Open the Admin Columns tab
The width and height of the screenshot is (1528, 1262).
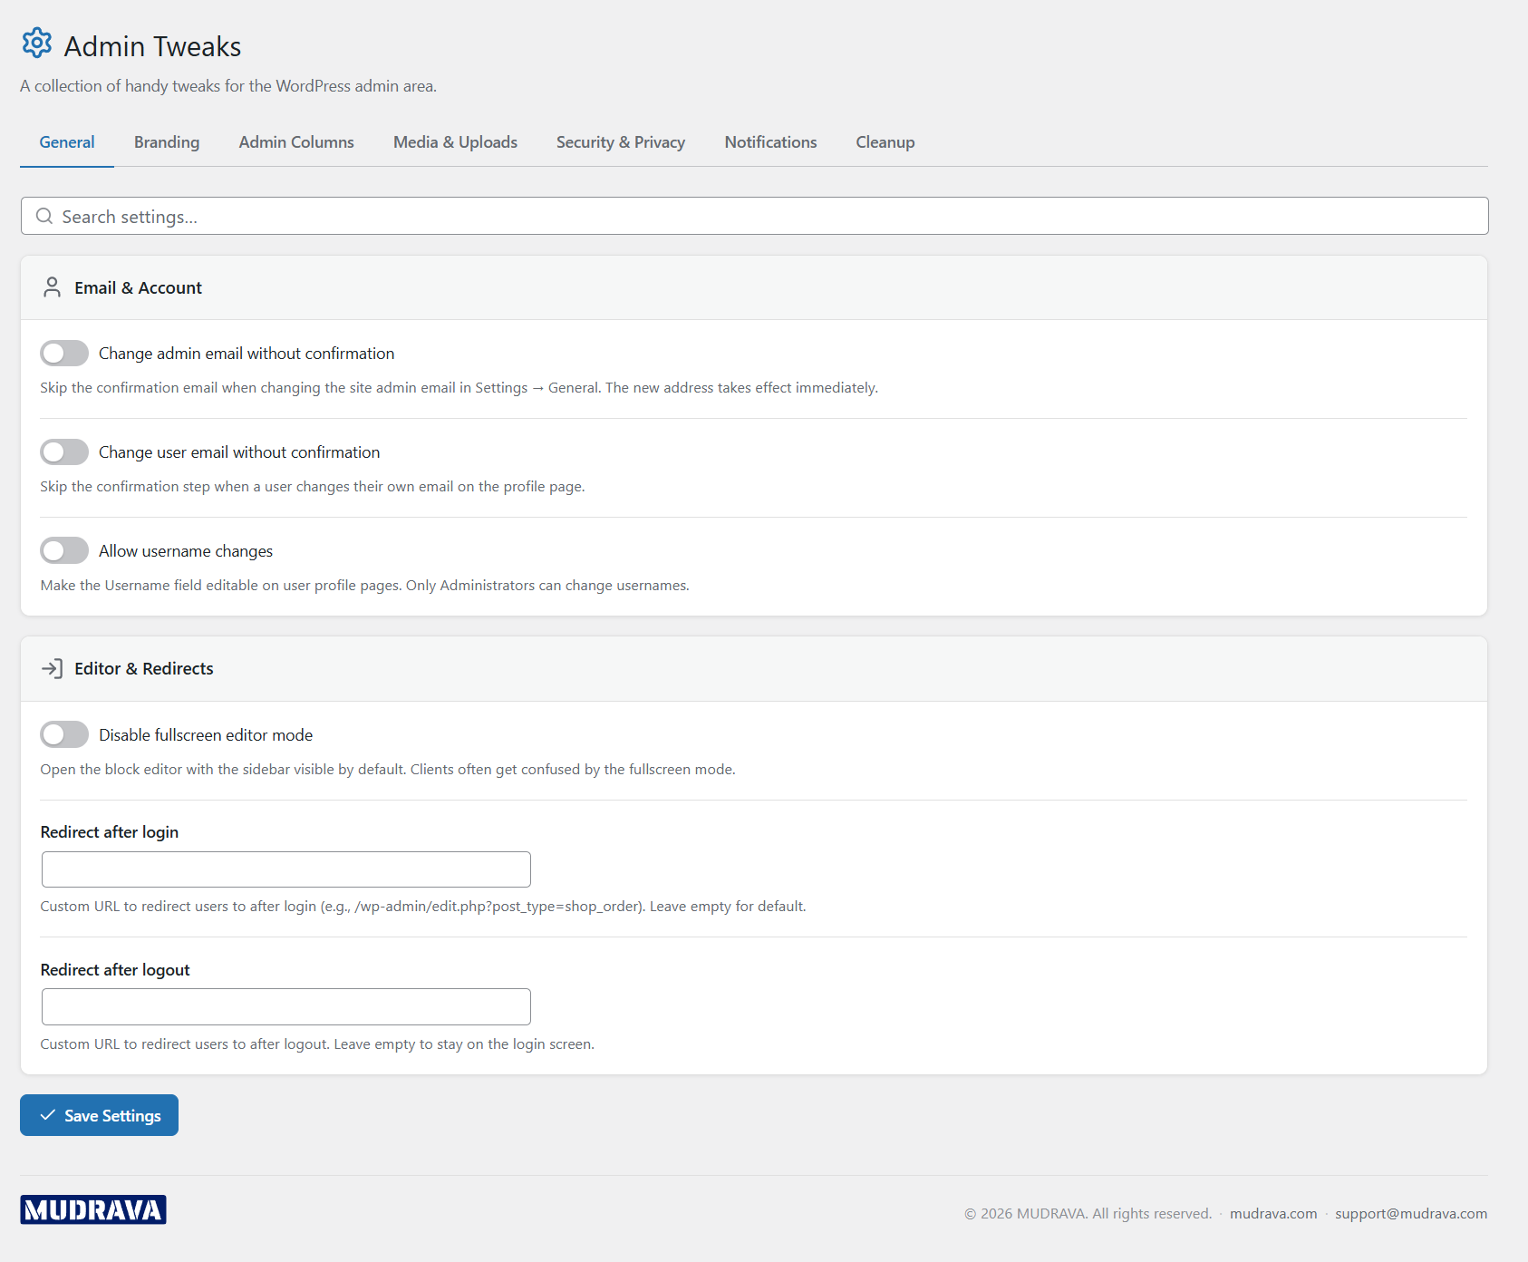[296, 142]
